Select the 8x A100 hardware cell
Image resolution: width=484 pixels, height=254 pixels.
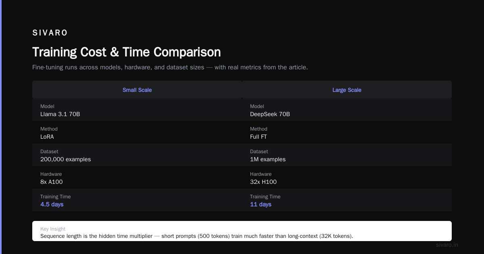[137, 178]
